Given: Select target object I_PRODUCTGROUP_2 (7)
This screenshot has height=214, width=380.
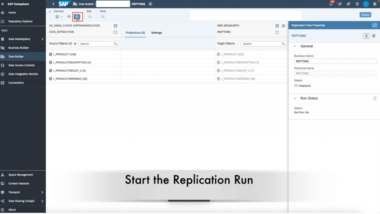Looking at the screenshot, I should point(252,71).
